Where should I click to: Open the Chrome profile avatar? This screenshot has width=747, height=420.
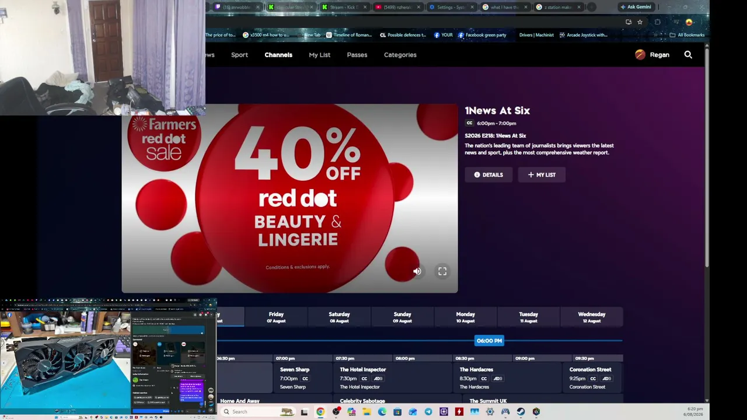coord(689,22)
